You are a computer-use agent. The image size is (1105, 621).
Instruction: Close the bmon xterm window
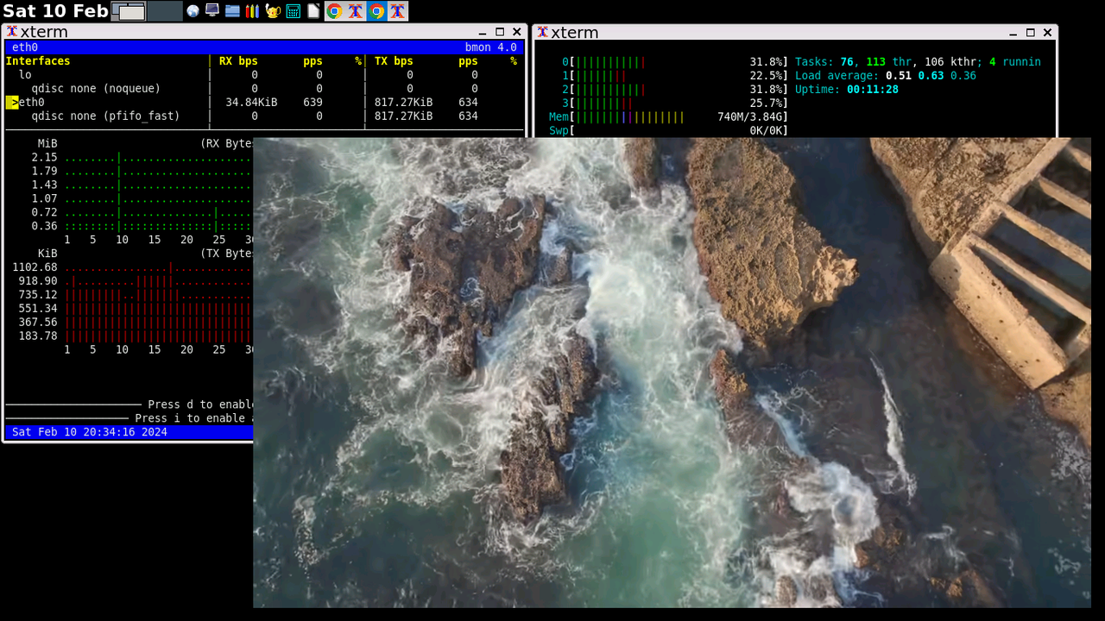(x=516, y=33)
